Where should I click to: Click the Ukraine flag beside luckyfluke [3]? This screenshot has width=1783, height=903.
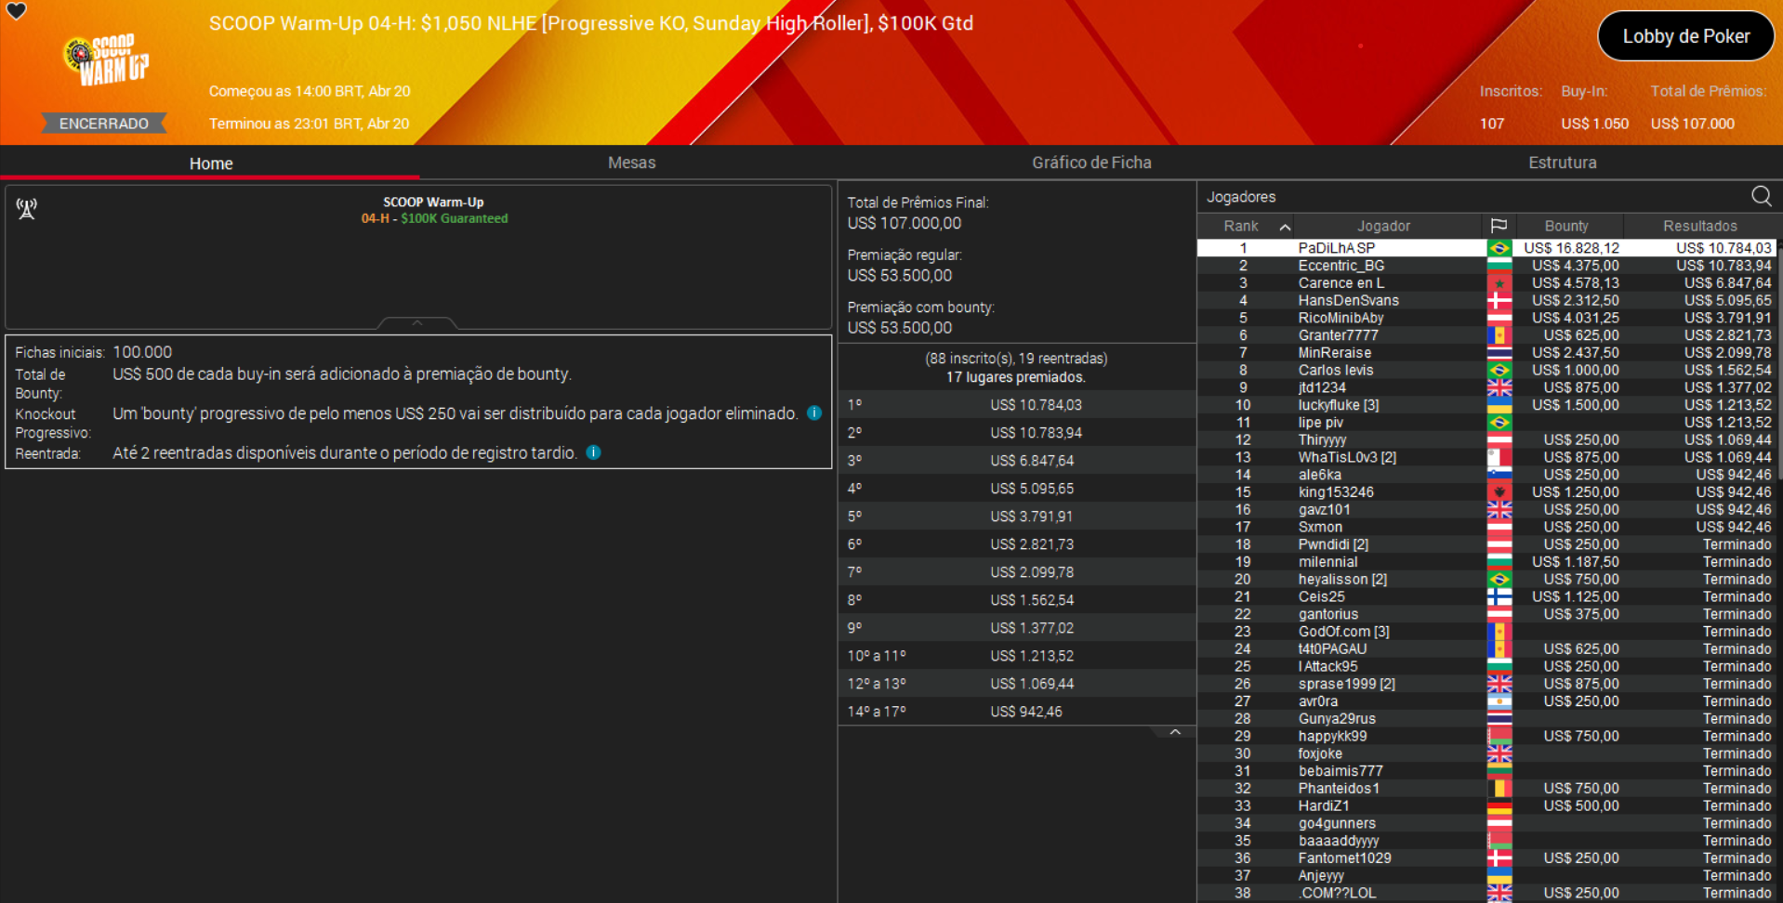(x=1499, y=405)
